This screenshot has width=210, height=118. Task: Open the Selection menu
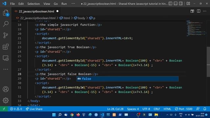(x=33, y=4)
